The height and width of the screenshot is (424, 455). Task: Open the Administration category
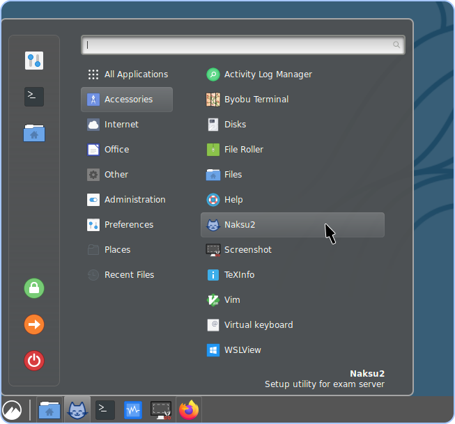tap(134, 200)
